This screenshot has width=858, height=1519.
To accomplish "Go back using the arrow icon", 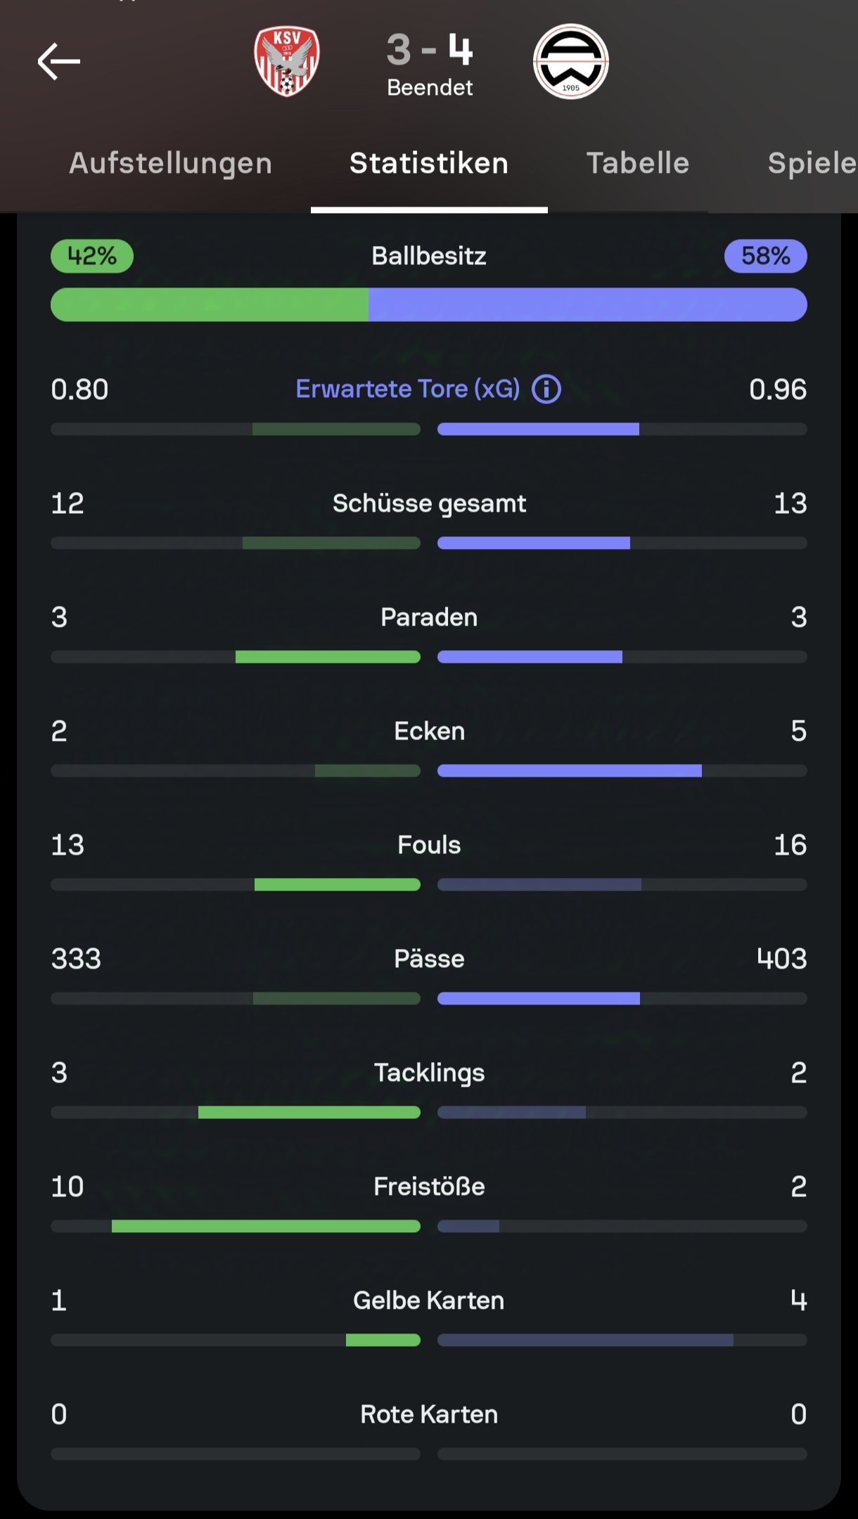I will [x=59, y=62].
